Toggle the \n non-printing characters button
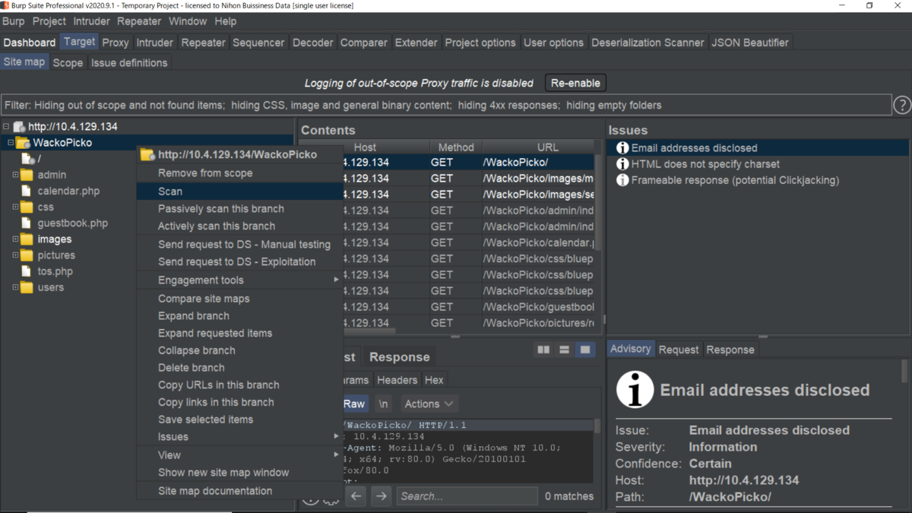The width and height of the screenshot is (912, 513). pos(384,404)
